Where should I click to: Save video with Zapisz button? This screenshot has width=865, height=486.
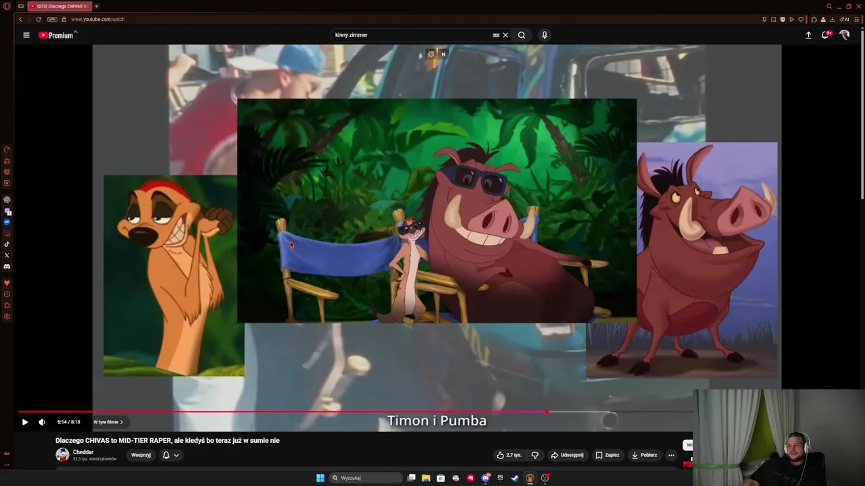[608, 455]
